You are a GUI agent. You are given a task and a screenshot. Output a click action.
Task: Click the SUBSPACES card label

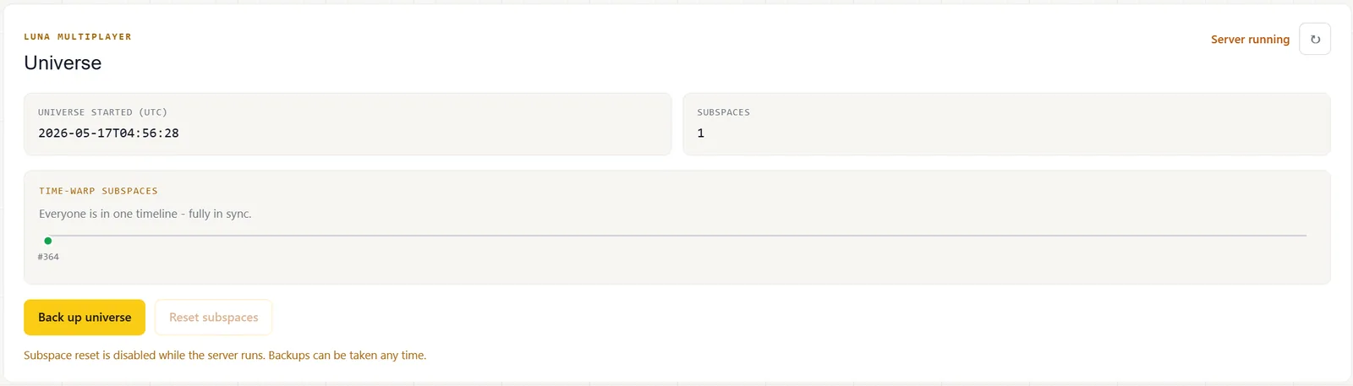(723, 112)
